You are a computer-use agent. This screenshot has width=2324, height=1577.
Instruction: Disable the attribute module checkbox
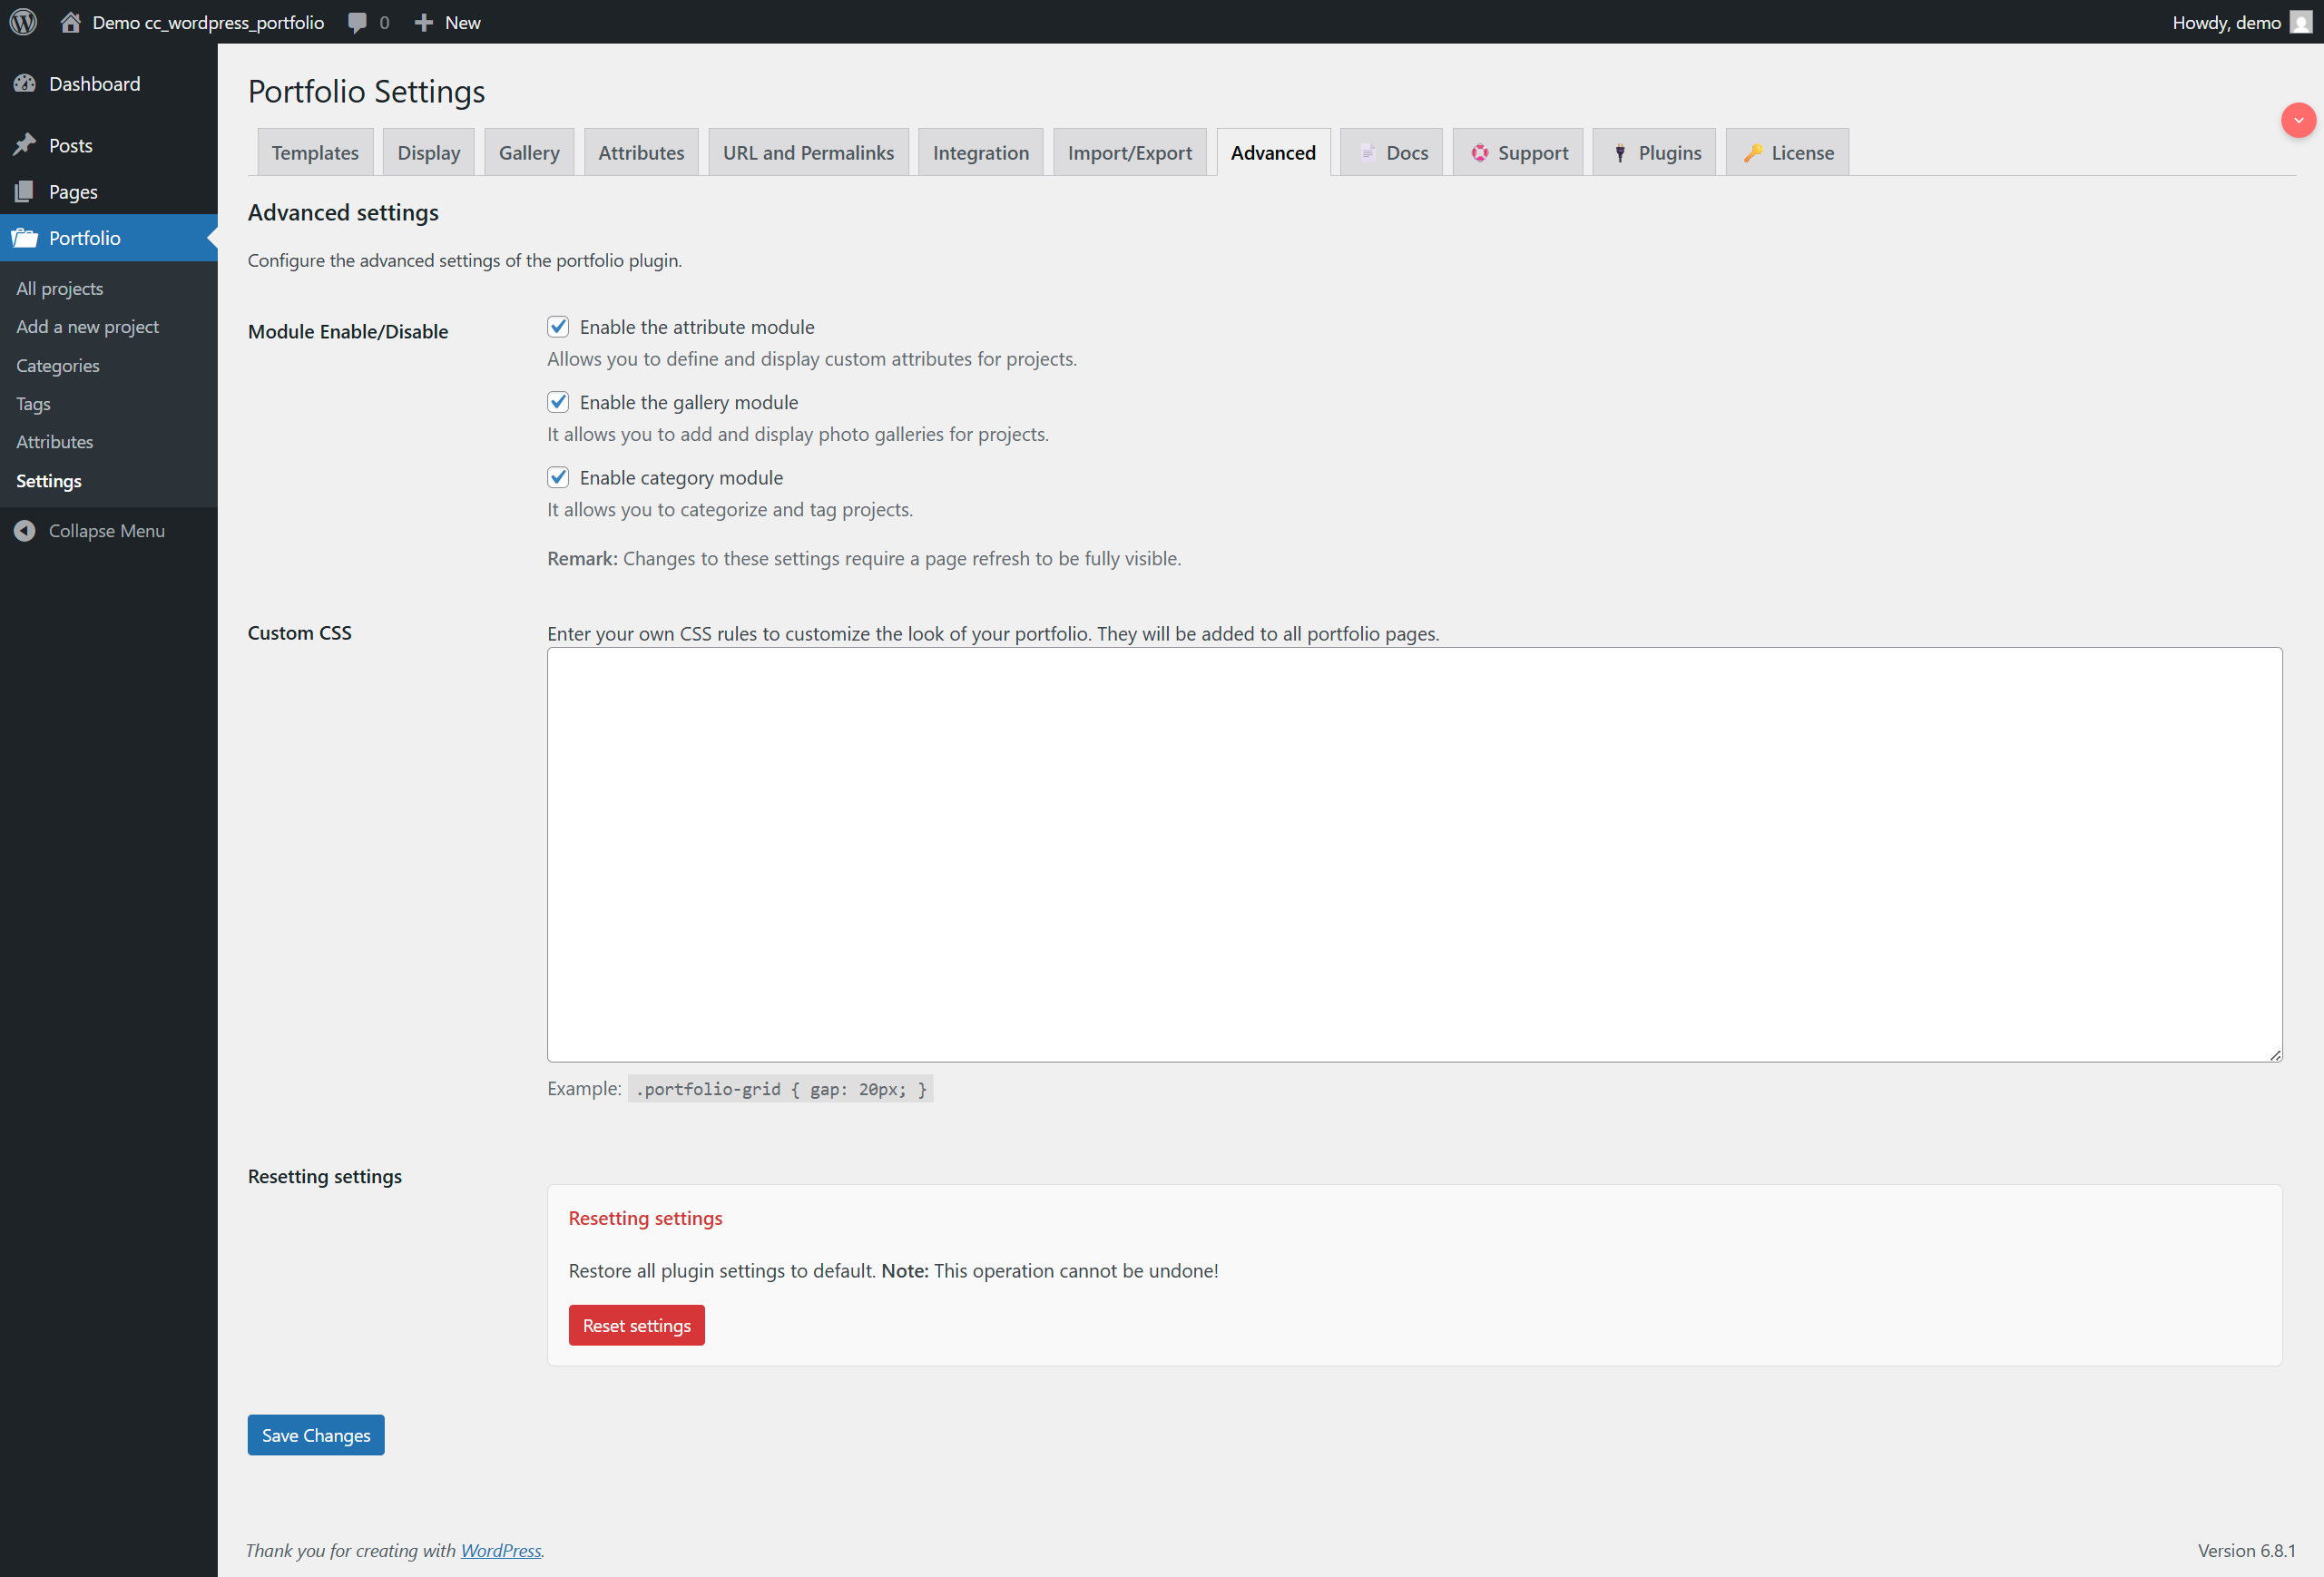(x=558, y=326)
